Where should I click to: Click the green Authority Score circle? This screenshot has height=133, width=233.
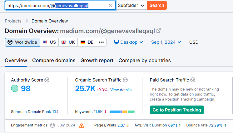(x=15, y=88)
